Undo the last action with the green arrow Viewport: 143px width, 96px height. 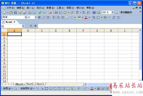(x=40, y=13)
